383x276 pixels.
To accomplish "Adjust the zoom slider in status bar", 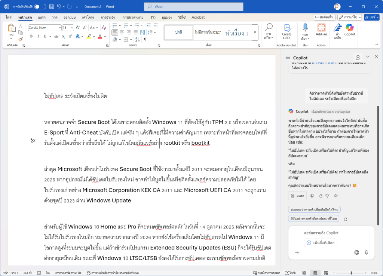I will [x=351, y=273].
